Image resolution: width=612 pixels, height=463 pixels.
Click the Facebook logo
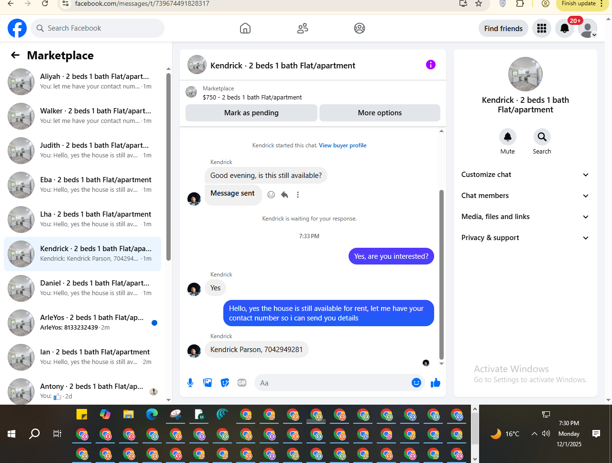click(x=17, y=28)
